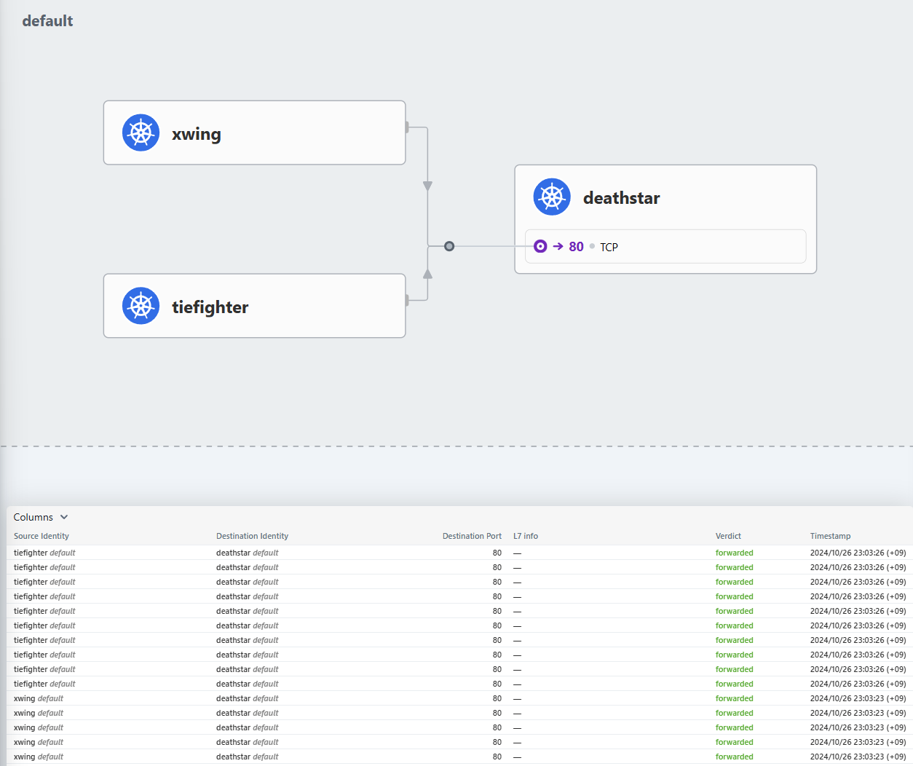Image resolution: width=913 pixels, height=766 pixels.
Task: Click the tiefighter card's outgoing connector handle
Action: pyautogui.click(x=407, y=299)
